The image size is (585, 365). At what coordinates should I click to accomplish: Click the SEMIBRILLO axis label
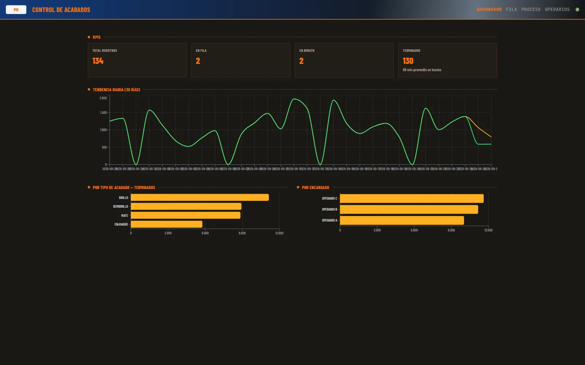[121, 207]
